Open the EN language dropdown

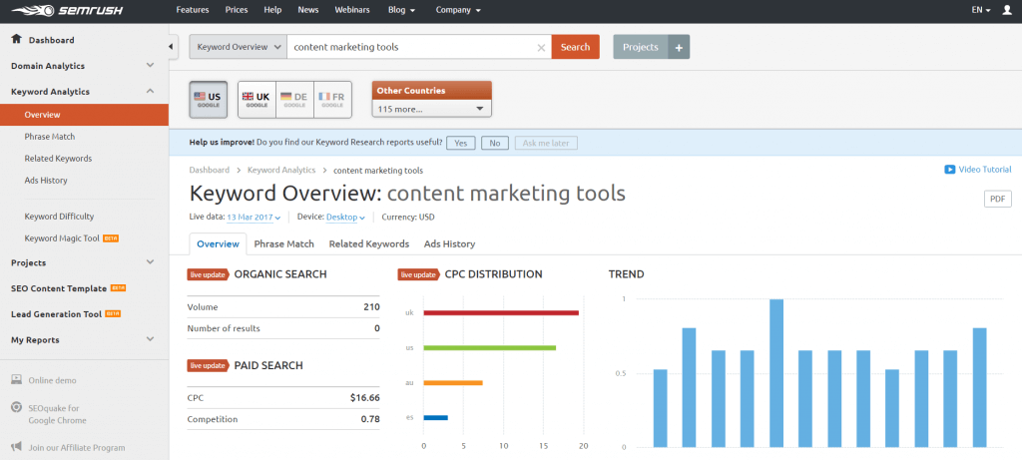coord(981,10)
